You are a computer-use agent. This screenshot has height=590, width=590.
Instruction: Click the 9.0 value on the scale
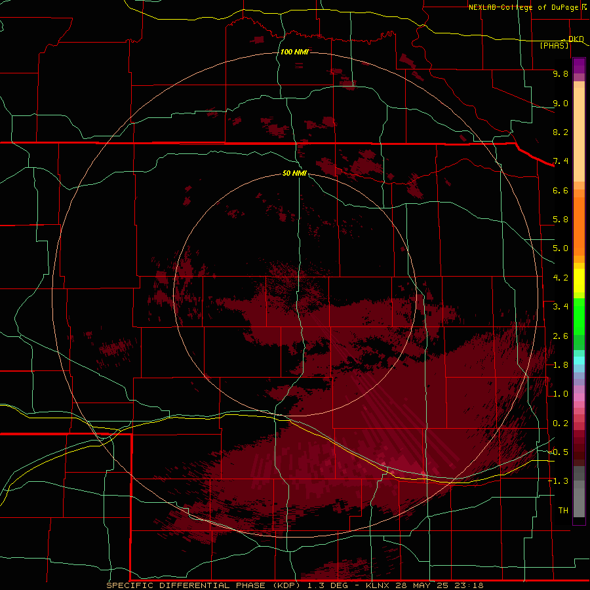(x=560, y=103)
